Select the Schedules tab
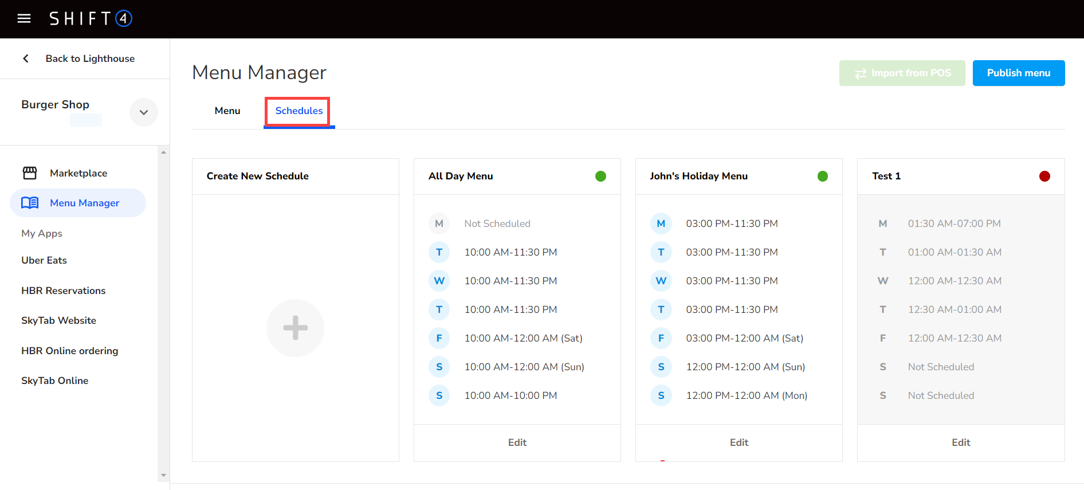The height and width of the screenshot is (490, 1084). (x=299, y=111)
